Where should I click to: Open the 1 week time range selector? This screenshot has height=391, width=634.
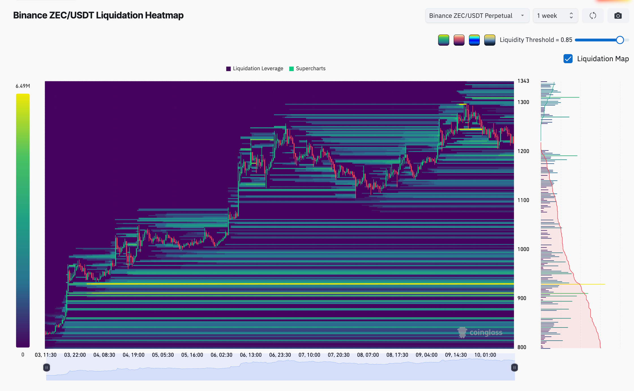555,16
